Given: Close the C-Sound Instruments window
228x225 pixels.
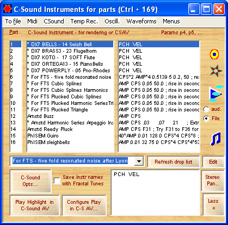Looking at the screenshot, I should click(219, 9).
